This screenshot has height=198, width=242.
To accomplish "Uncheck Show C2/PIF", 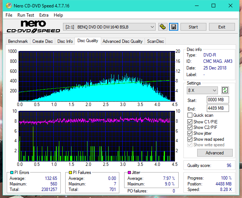I will pos(190,127).
